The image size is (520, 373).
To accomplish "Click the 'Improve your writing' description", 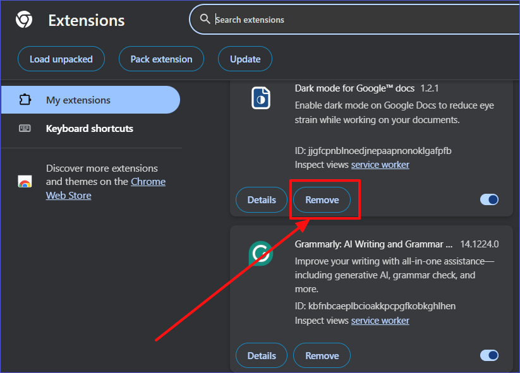I will coord(394,275).
